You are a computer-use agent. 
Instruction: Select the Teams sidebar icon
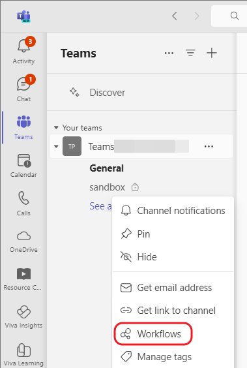tap(23, 127)
